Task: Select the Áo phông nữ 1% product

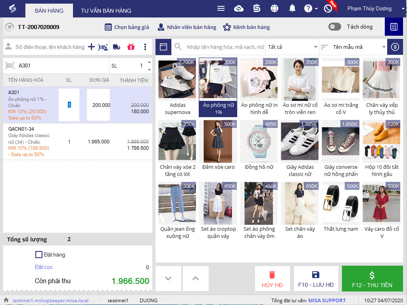Action: 218,87
